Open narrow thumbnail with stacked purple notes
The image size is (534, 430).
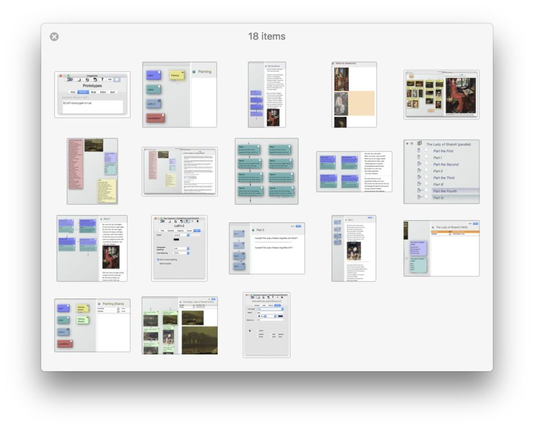[266, 94]
